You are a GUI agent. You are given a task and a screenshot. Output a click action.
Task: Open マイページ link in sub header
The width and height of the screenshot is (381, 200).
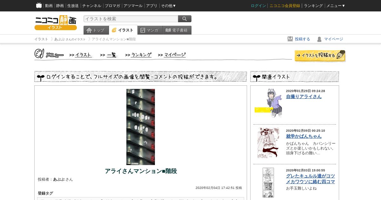pos(334,39)
